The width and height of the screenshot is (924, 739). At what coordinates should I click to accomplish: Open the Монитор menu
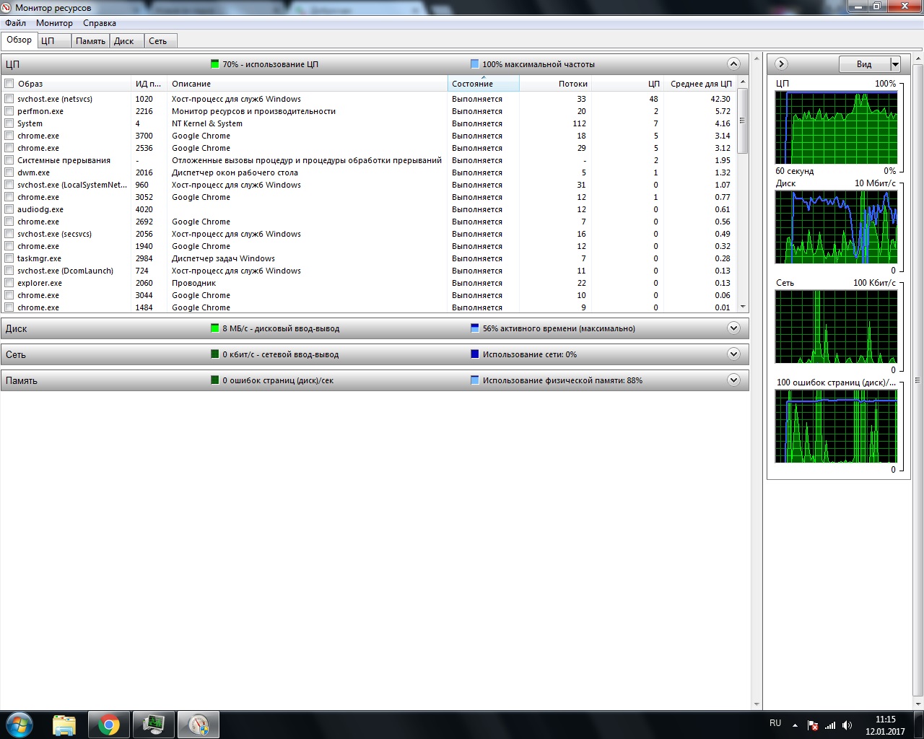point(54,23)
